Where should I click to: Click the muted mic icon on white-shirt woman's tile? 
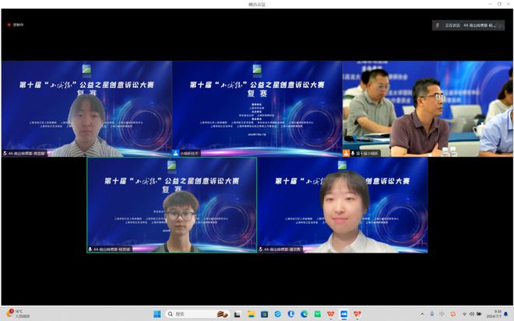click(261, 249)
